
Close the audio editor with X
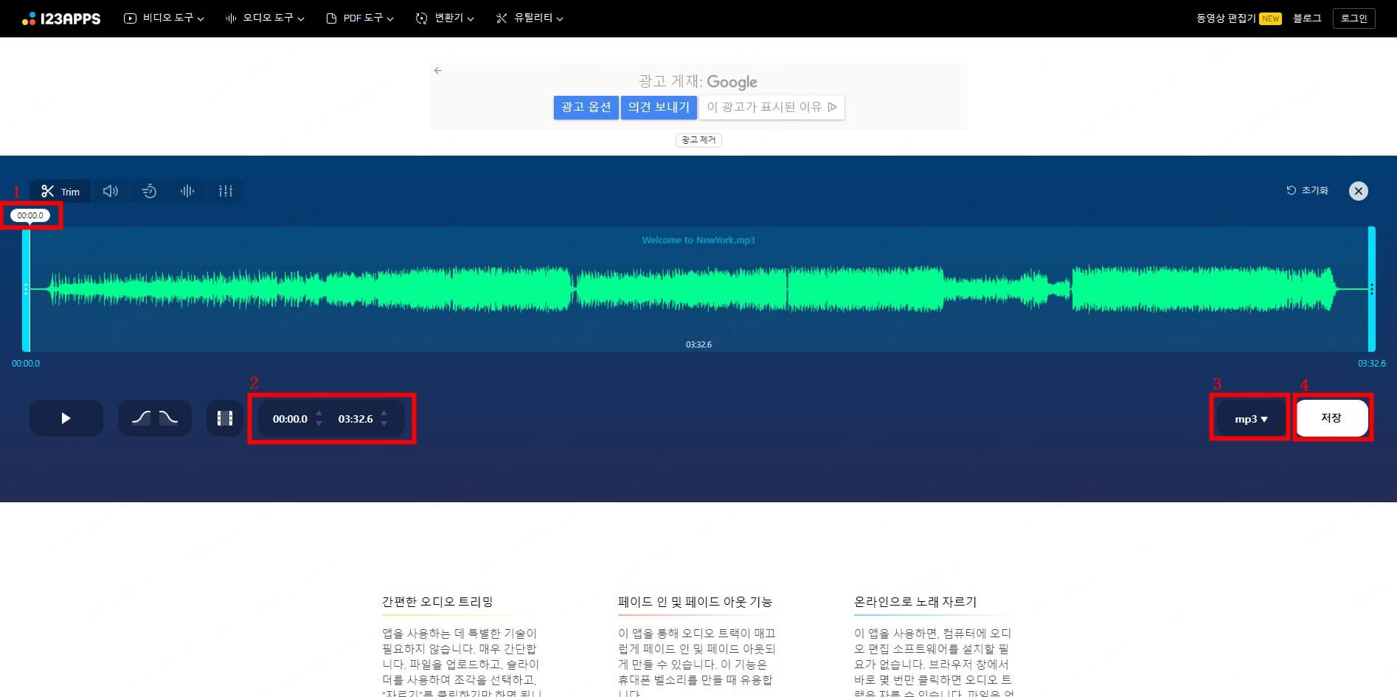(x=1358, y=191)
